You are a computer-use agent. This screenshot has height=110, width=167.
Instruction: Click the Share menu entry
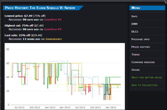(x=147, y=70)
